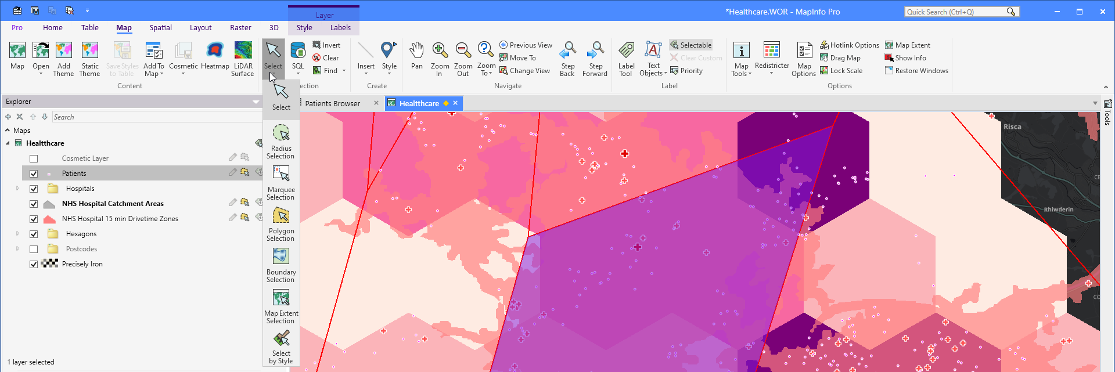Toggle the Precisely Iron layer checkbox
This screenshot has width=1115, height=372.
pos(34,264)
